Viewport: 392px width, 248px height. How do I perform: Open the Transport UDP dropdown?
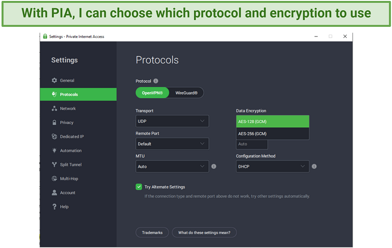172,121
